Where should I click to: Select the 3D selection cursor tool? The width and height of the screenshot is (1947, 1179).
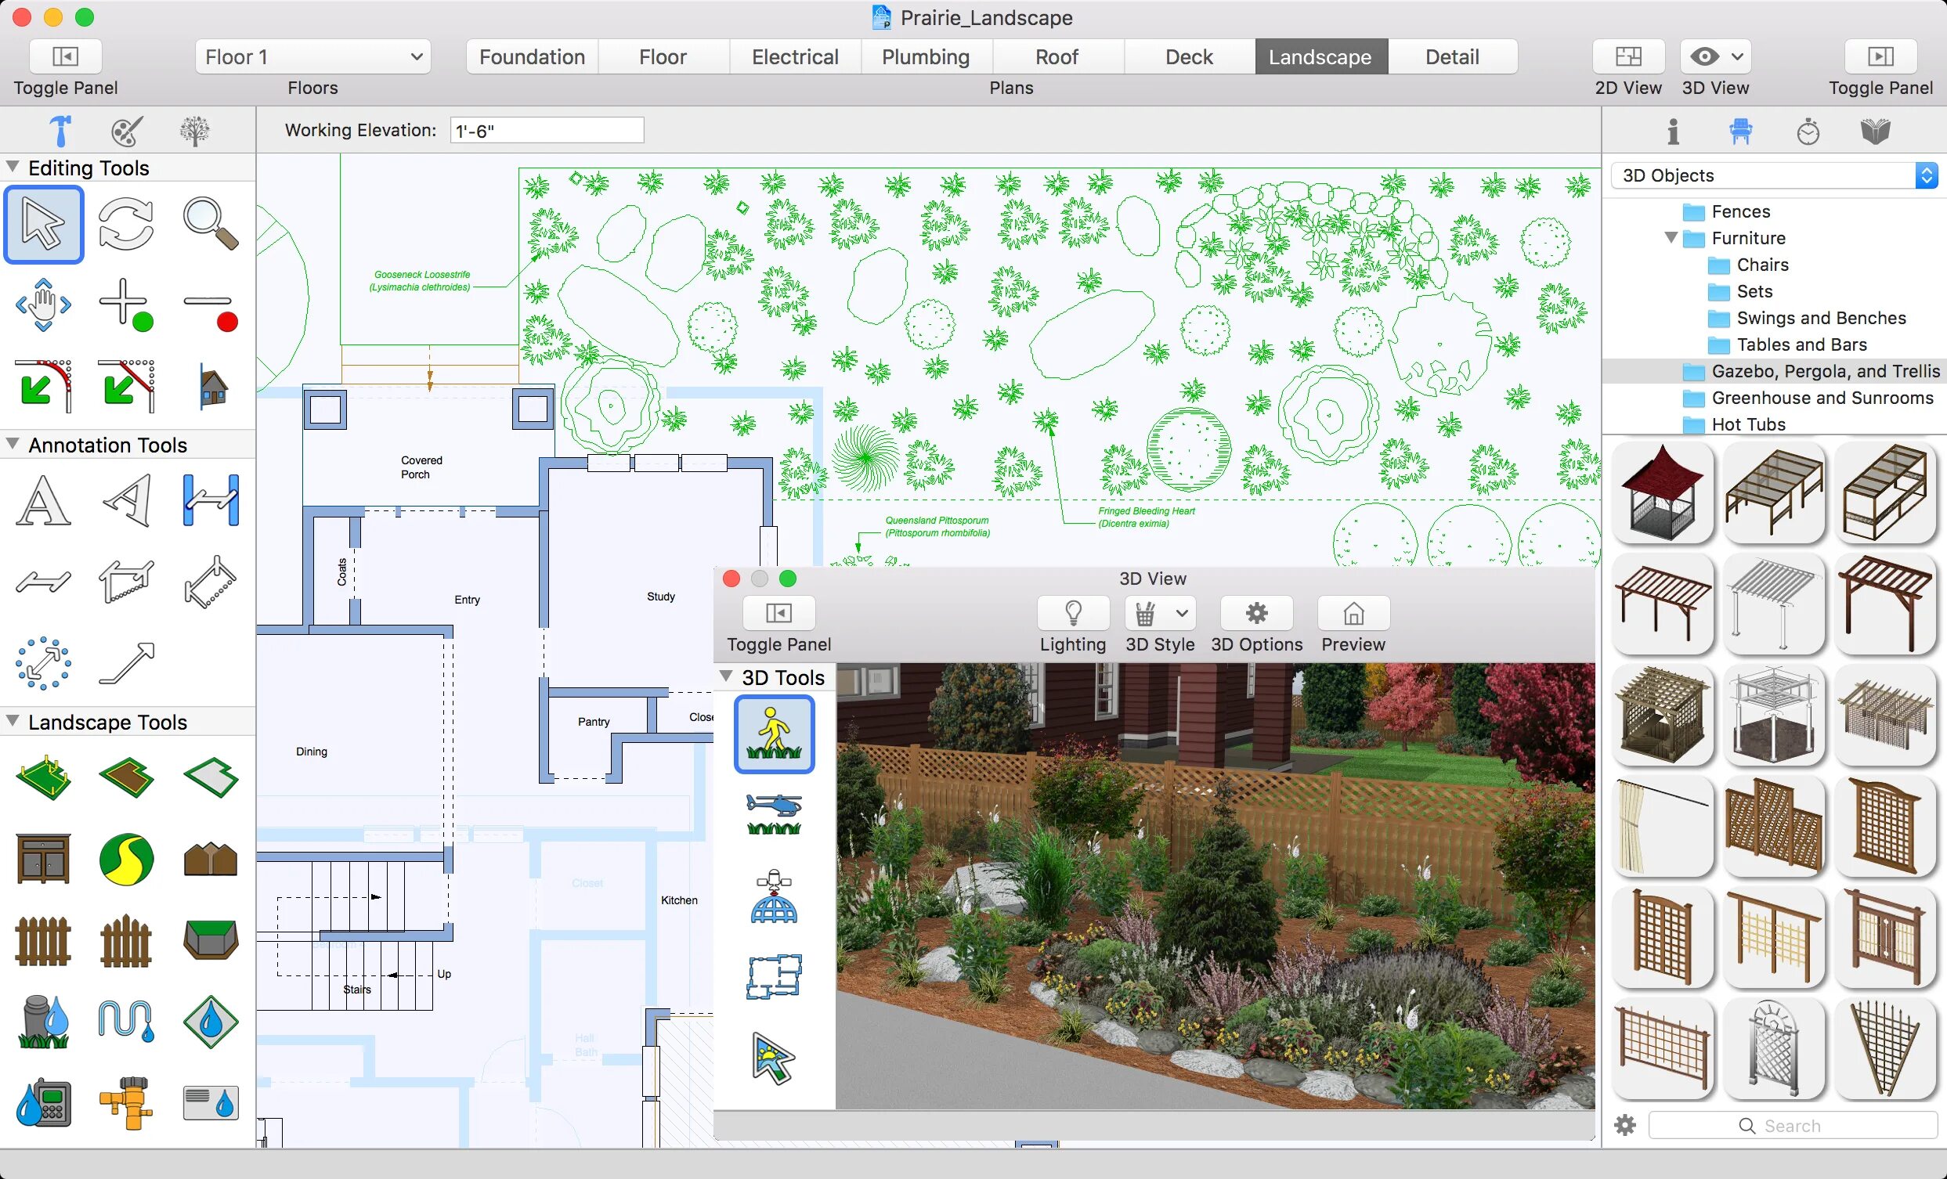tap(773, 1058)
